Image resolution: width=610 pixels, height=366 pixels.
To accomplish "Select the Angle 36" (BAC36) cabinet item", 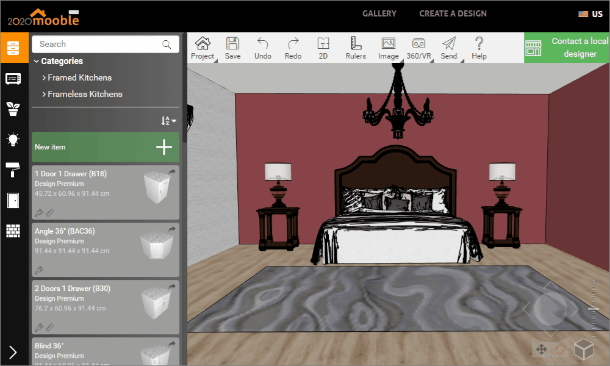I will pos(106,249).
